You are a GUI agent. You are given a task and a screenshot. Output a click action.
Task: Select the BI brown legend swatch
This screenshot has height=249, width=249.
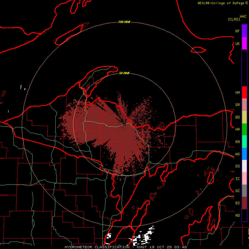click(244, 203)
